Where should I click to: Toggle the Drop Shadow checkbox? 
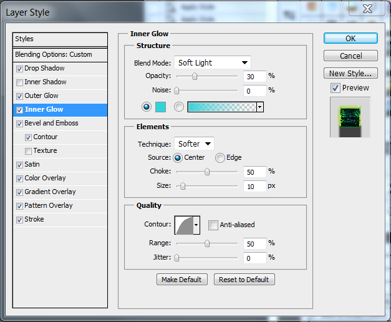(19, 69)
